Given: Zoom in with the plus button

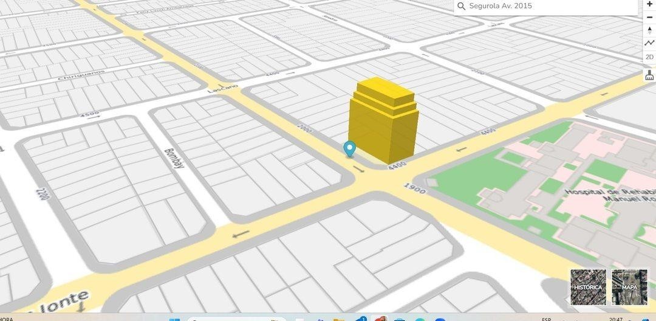Looking at the screenshot, I should (649, 4).
